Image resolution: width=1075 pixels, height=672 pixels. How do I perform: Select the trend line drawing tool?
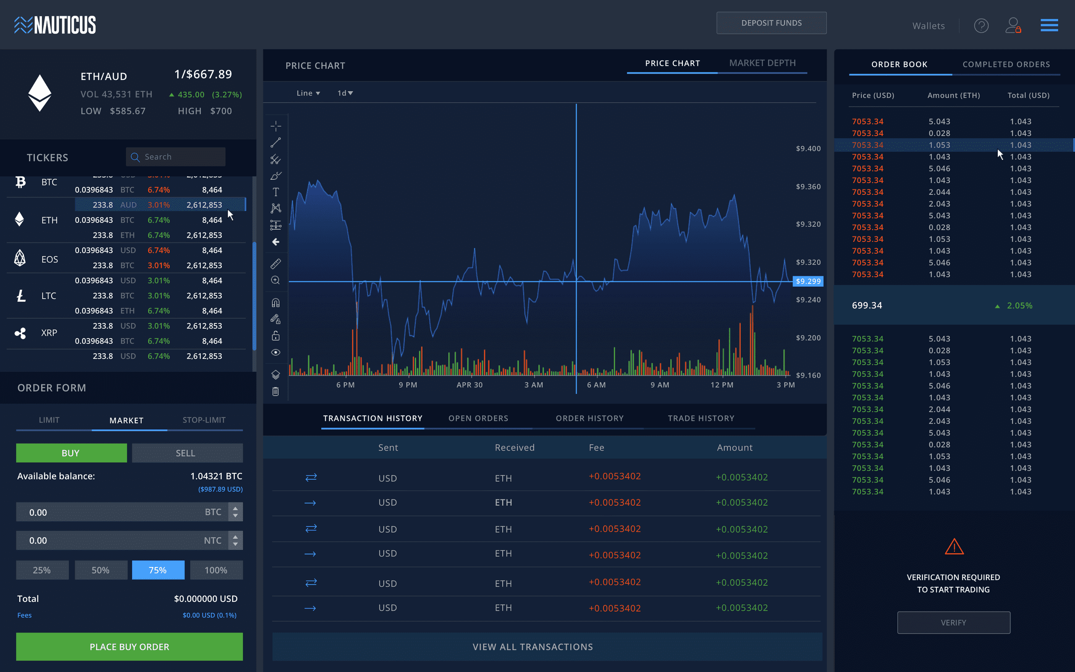275,143
